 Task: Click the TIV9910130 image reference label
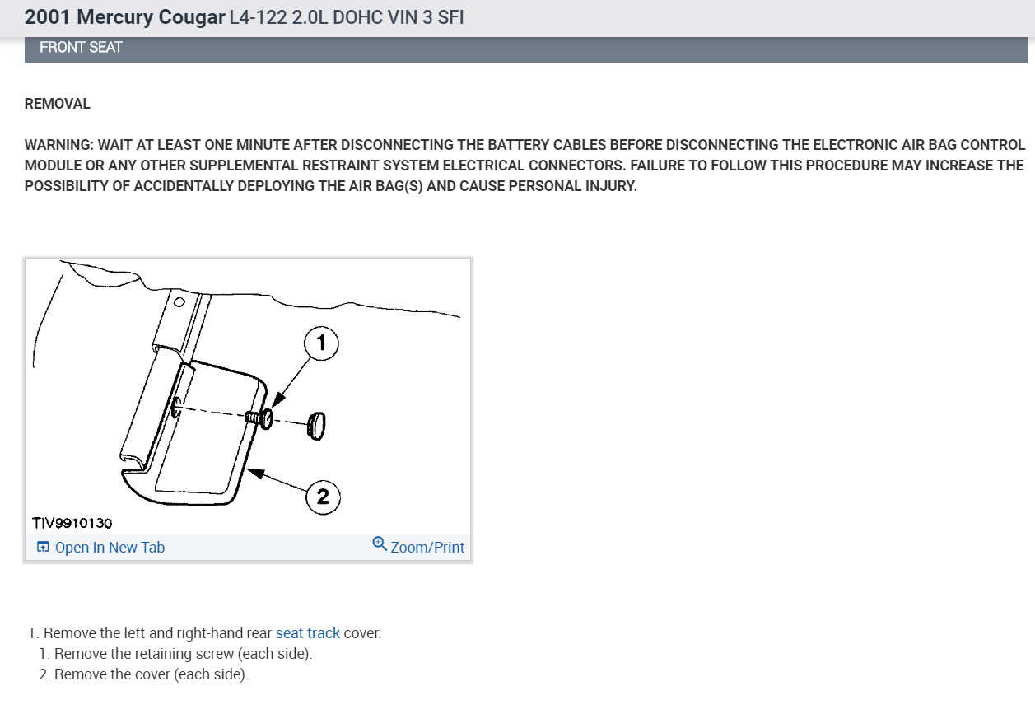(72, 523)
